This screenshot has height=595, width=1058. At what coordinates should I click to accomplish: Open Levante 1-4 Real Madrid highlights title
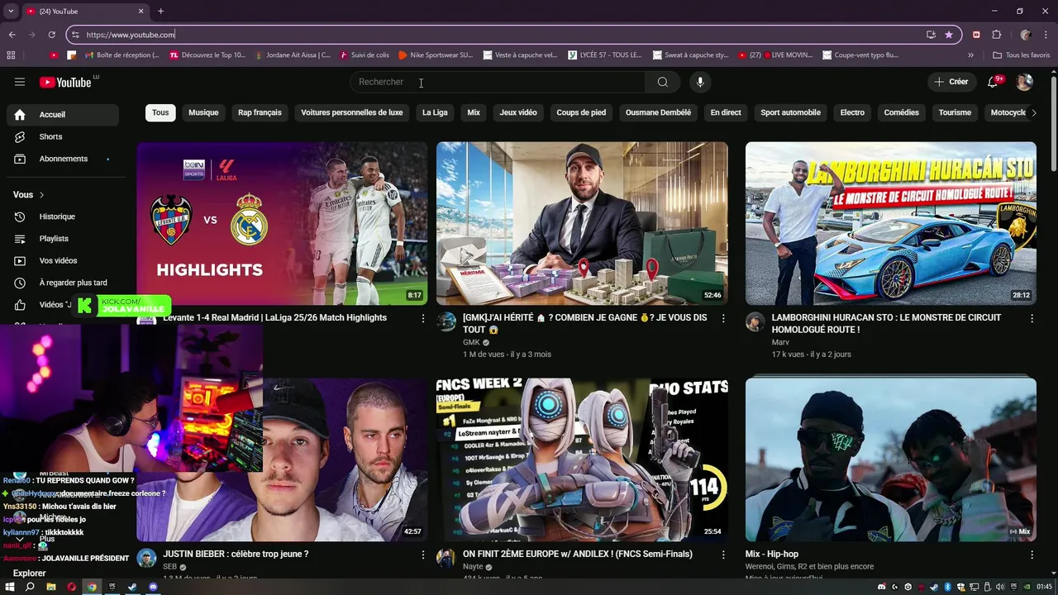click(274, 318)
